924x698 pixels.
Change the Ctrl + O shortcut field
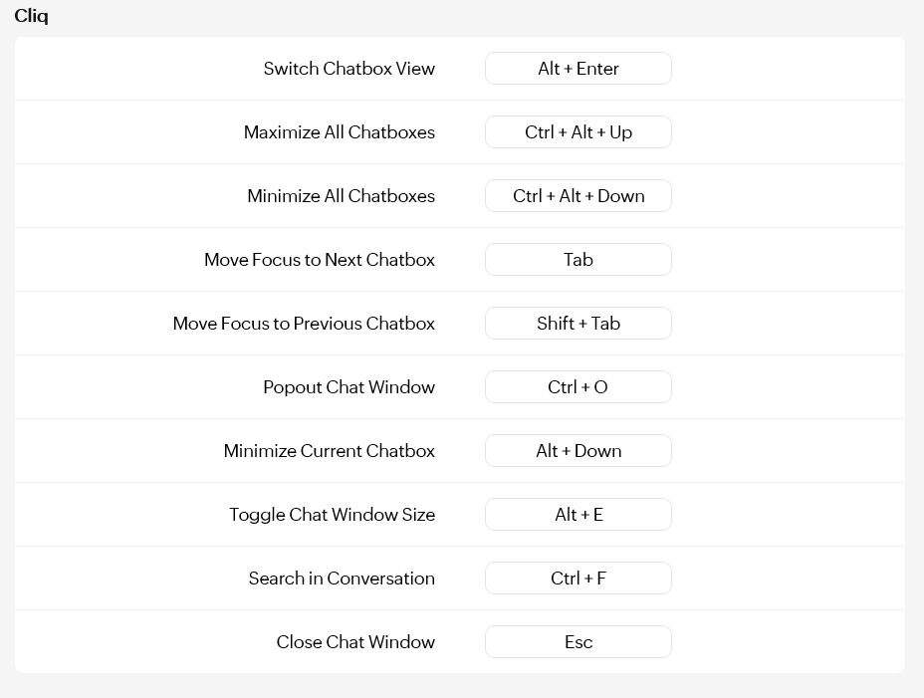577,387
